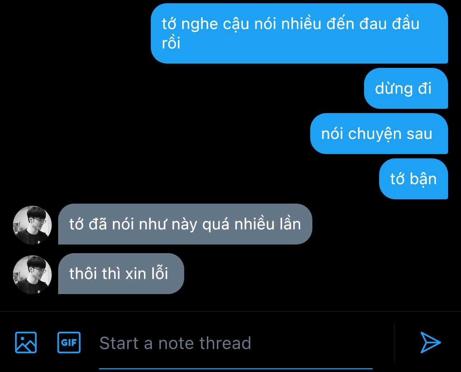Click the word "rồi" in the first message
Screen dimensions: 461x372
point(171,43)
